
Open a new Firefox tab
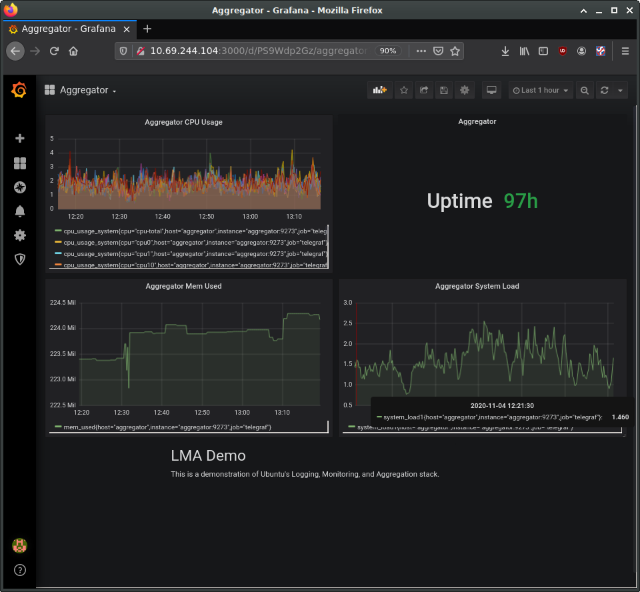coord(147,29)
